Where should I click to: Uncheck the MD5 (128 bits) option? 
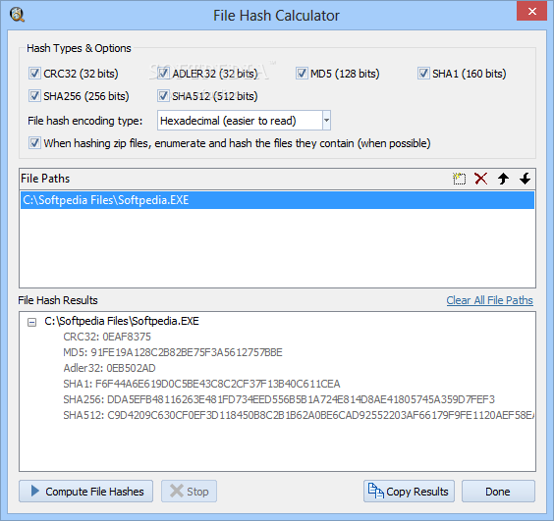pos(302,74)
